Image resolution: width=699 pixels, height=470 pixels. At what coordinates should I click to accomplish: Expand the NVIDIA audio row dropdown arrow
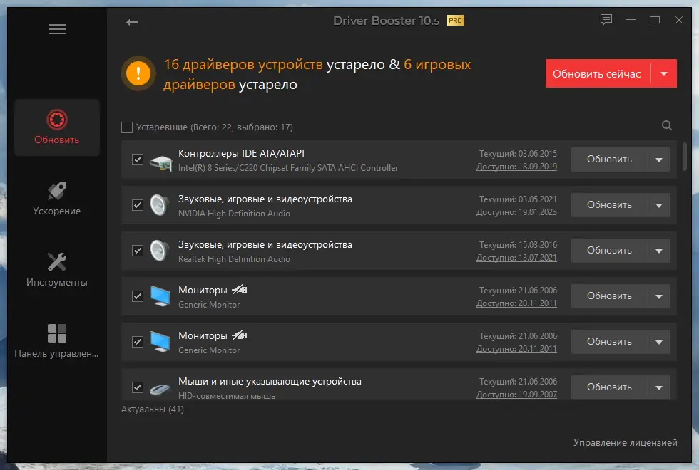659,205
